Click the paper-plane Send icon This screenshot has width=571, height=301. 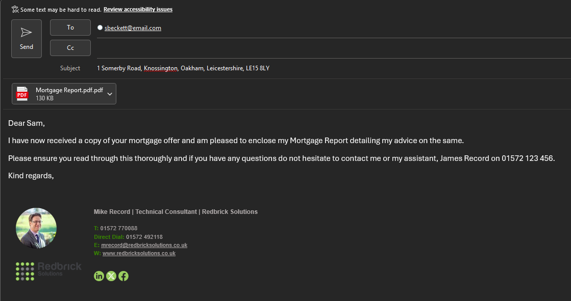[x=26, y=33]
